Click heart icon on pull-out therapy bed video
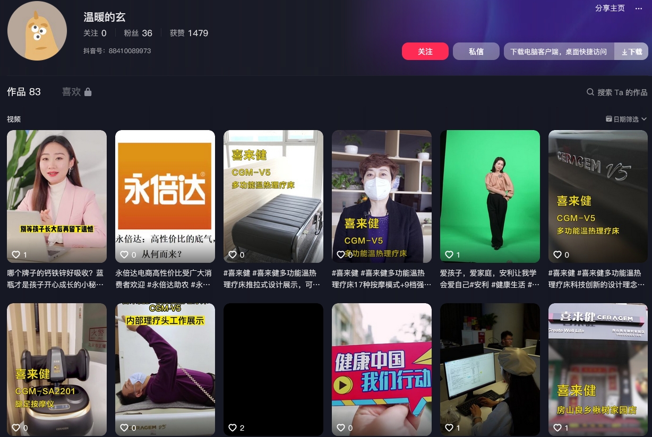Viewport: 652px width, 437px height. (233, 255)
